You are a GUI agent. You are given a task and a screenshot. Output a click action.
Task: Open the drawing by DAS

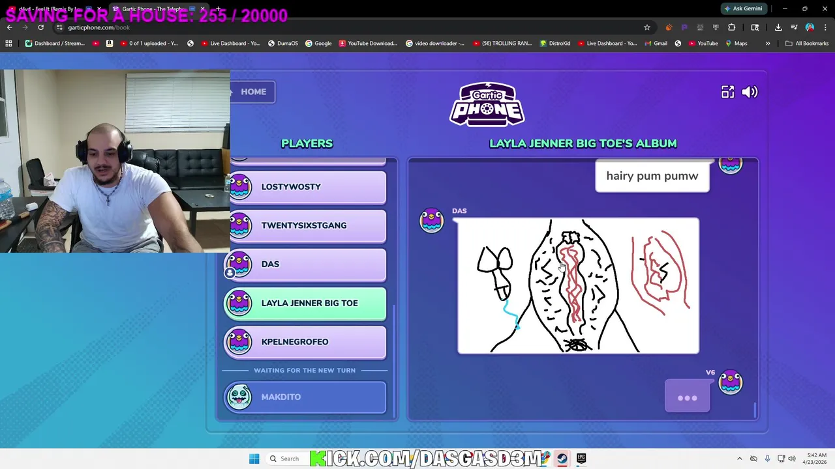pos(578,286)
